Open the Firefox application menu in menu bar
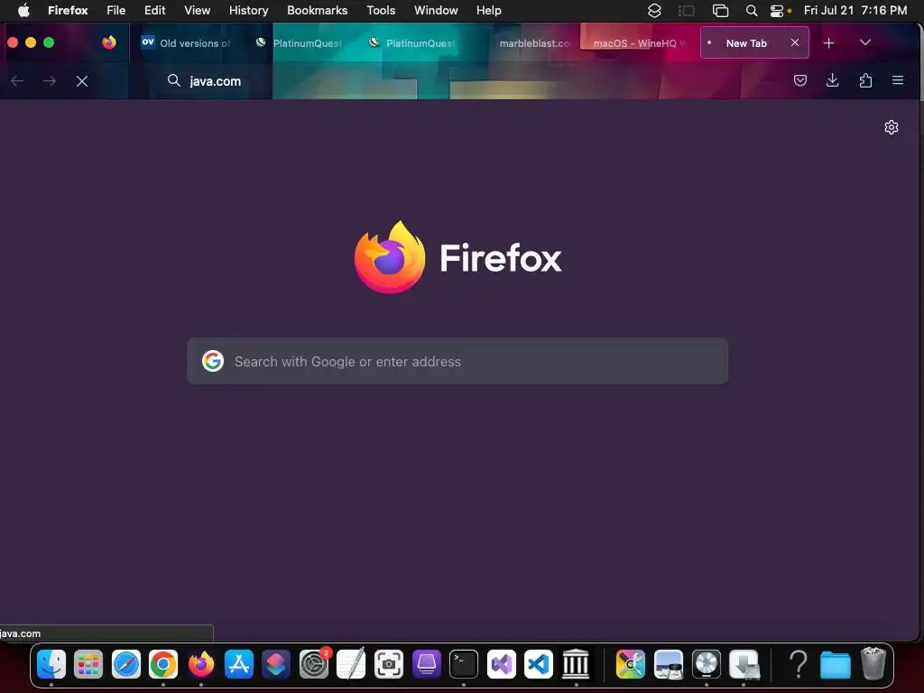The height and width of the screenshot is (693, 924). pyautogui.click(x=68, y=11)
